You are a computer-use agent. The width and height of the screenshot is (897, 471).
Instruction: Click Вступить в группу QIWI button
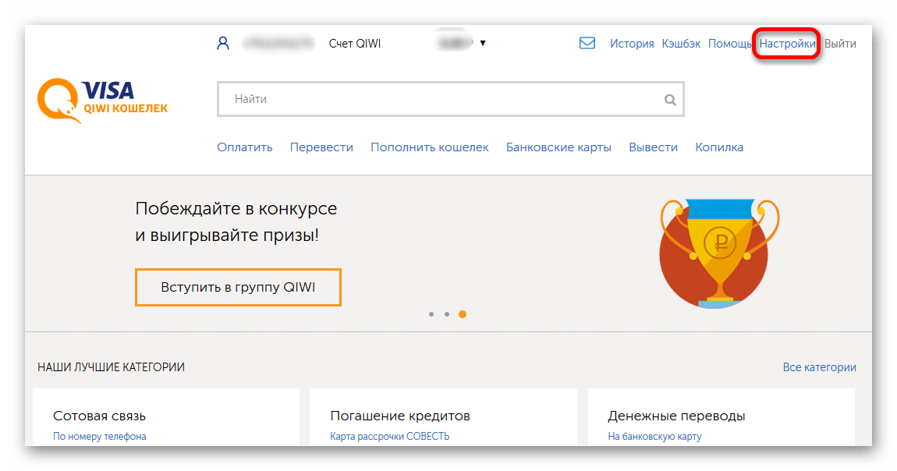click(238, 288)
